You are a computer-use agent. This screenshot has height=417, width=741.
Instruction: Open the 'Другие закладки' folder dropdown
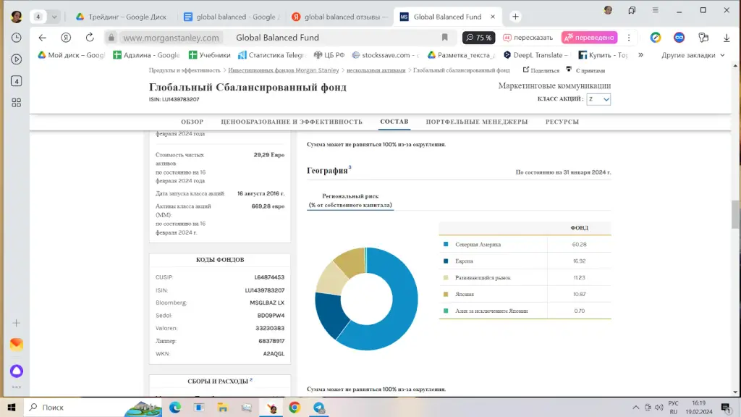point(693,55)
